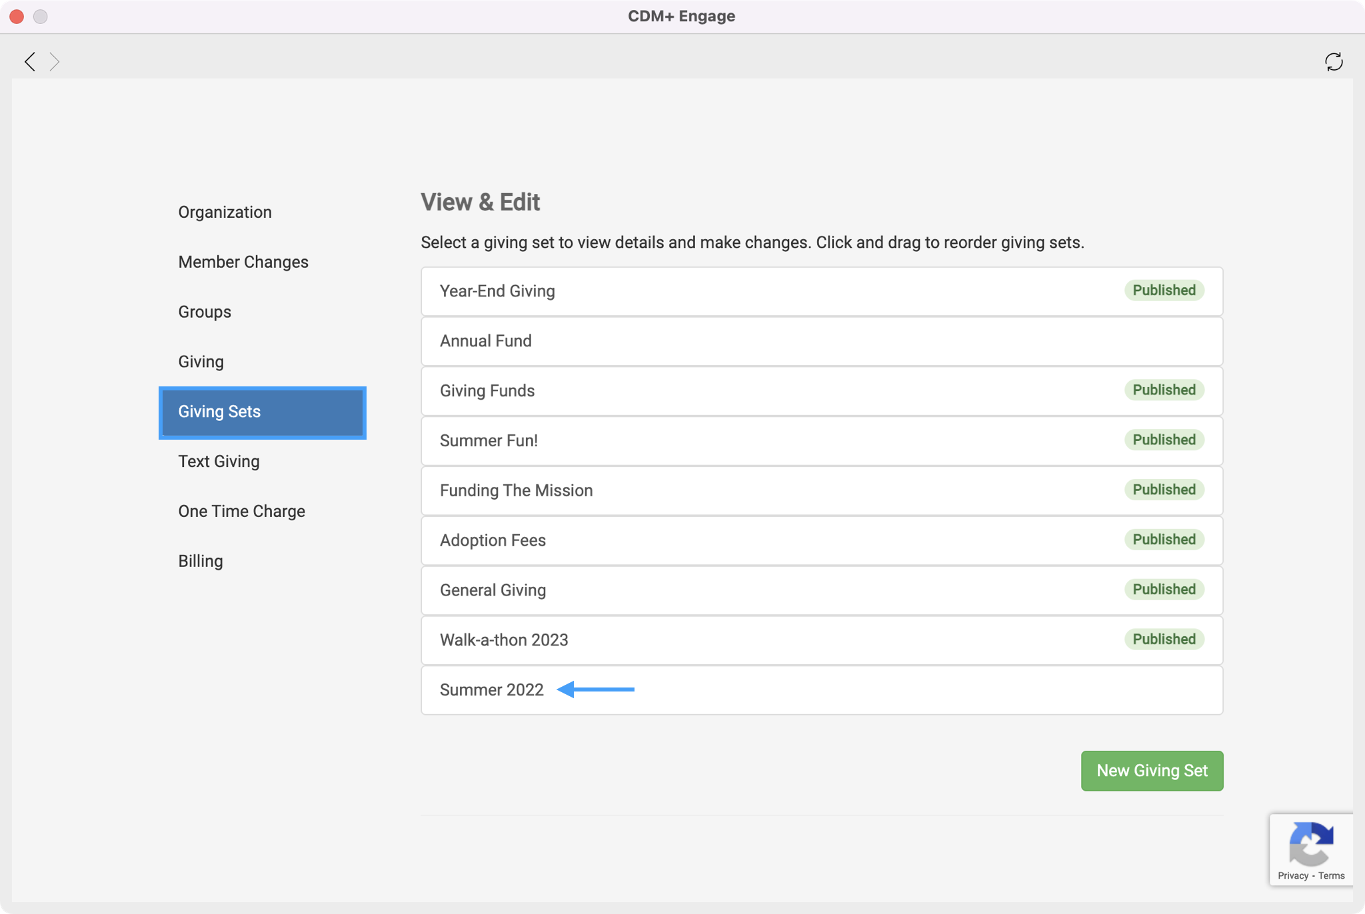Screen dimensions: 1365x914
Task: Navigate to the Billing section
Action: click(200, 561)
